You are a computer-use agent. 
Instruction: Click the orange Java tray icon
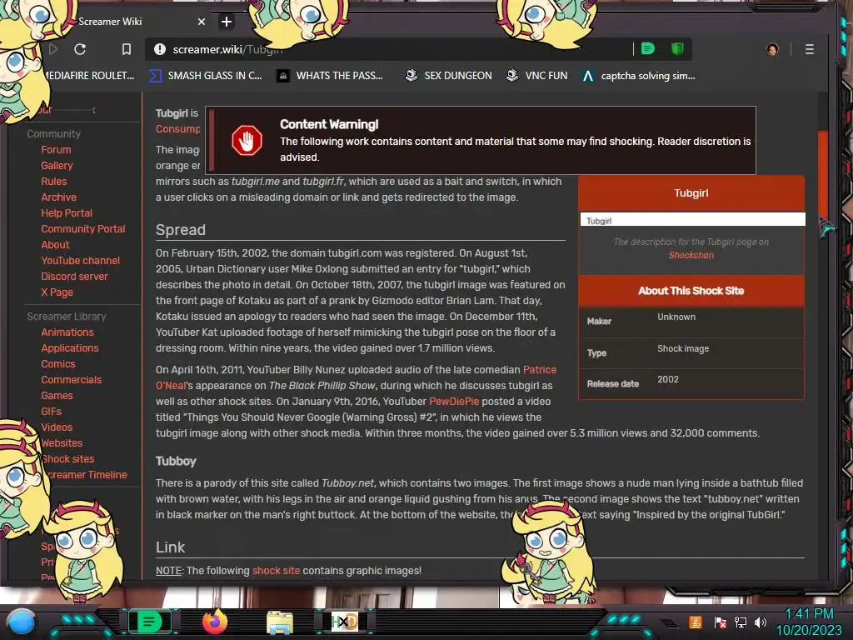pos(696,622)
